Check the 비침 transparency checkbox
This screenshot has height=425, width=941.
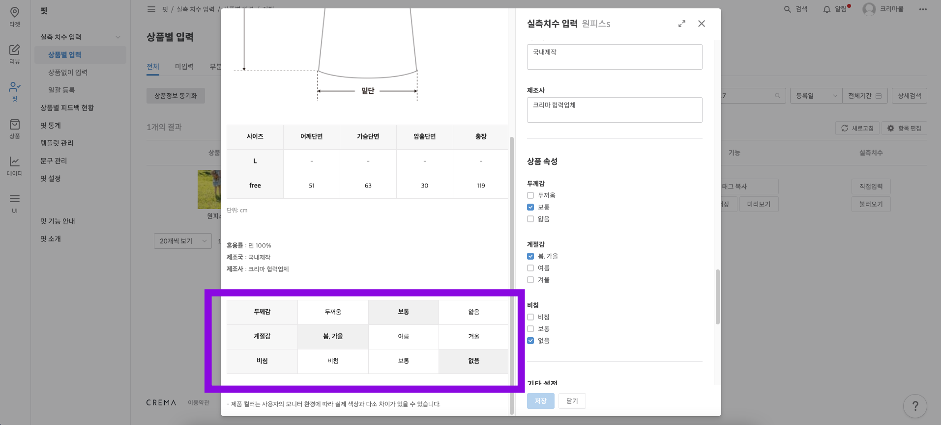[x=530, y=317]
